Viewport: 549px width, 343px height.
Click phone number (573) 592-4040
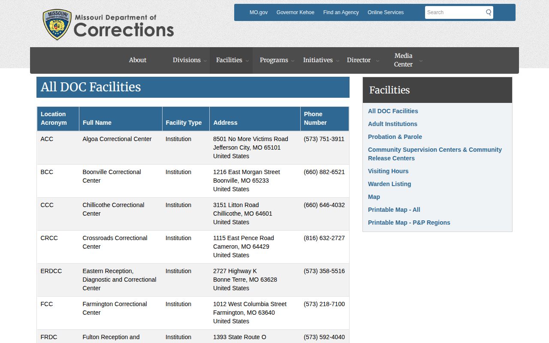[x=324, y=337]
